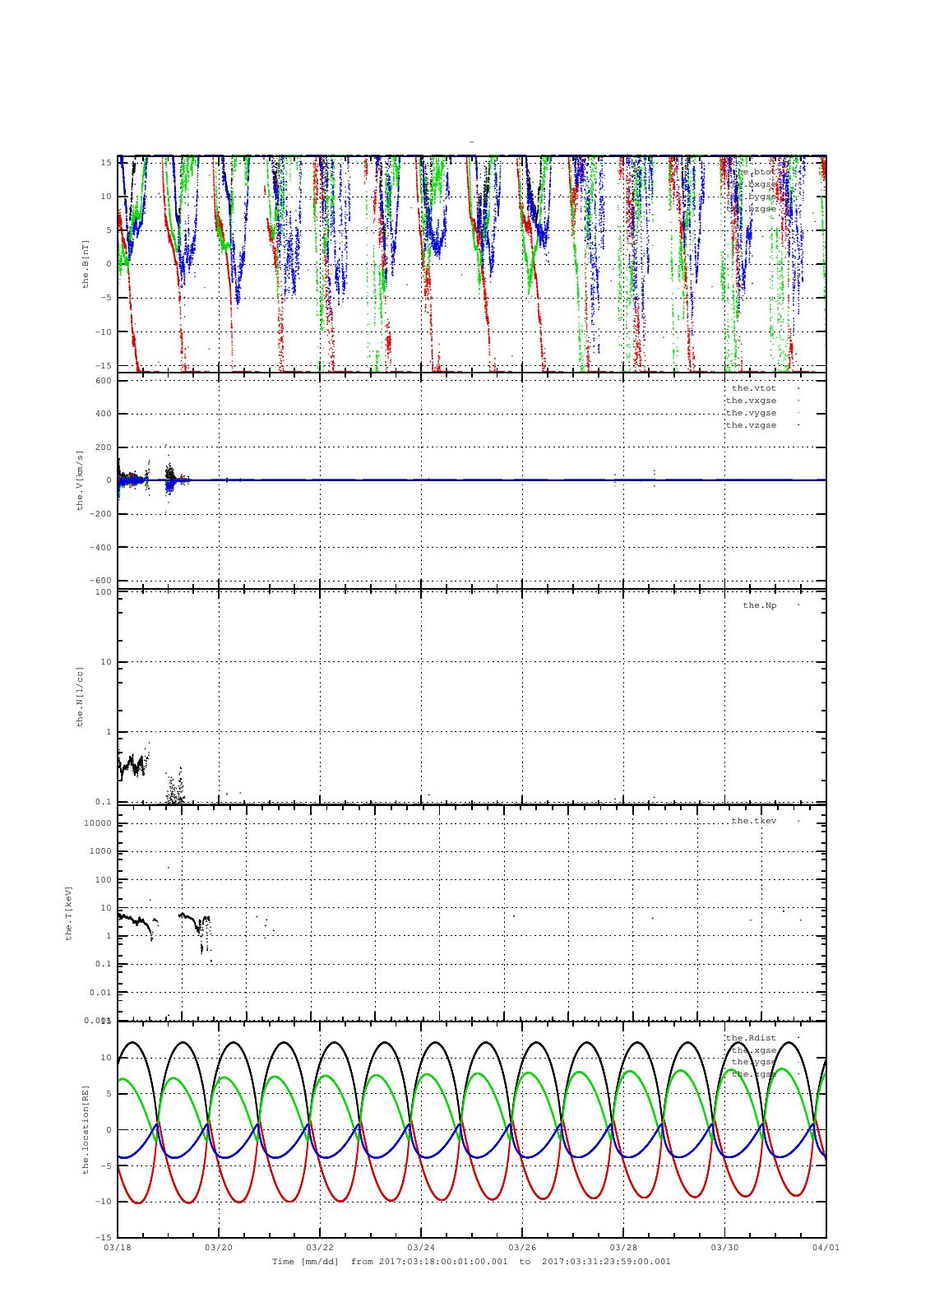Click the 'the.Rdist' legend entry

751,1038
